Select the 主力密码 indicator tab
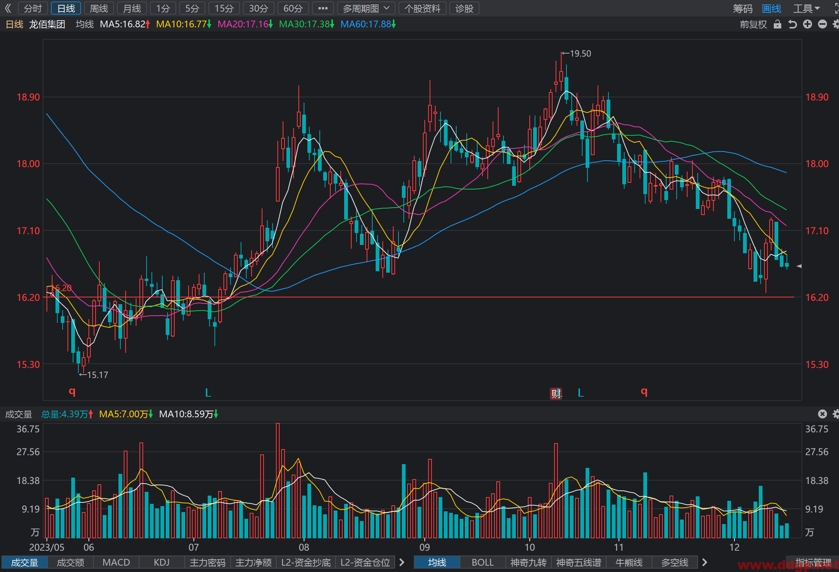The image size is (839, 572). (208, 562)
